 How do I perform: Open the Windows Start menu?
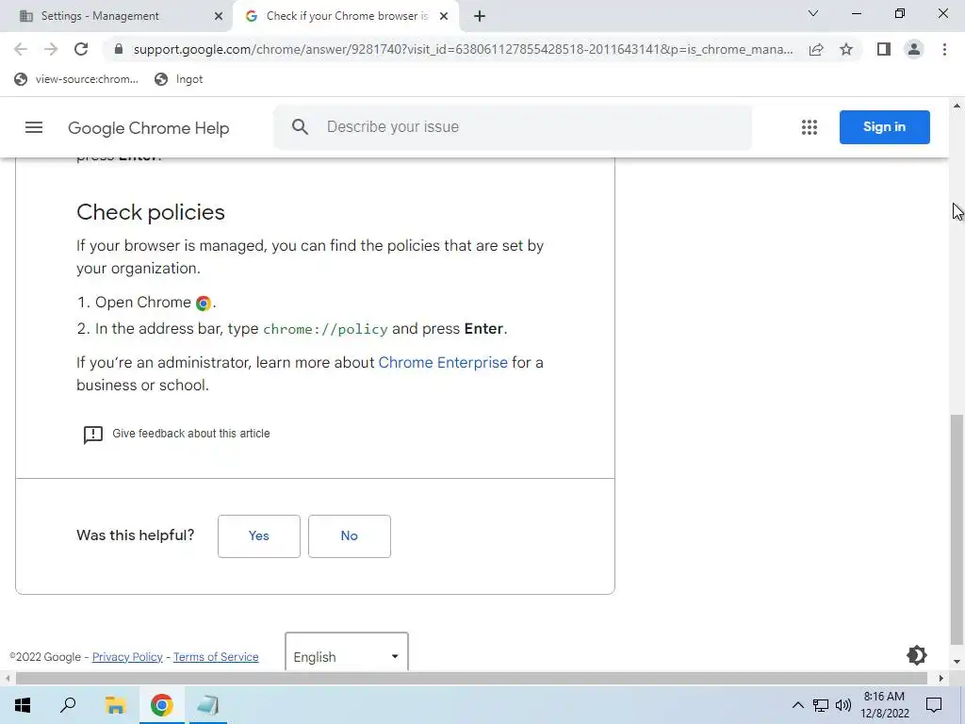[23, 705]
